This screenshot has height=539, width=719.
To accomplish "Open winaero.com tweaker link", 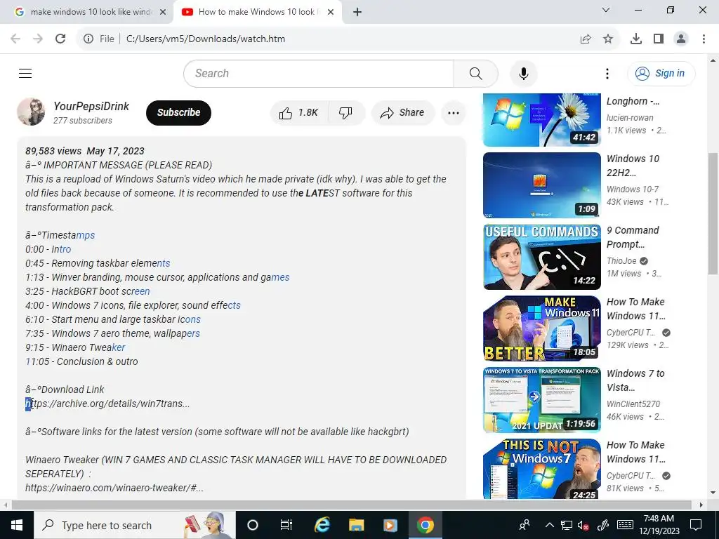I will tap(114, 488).
